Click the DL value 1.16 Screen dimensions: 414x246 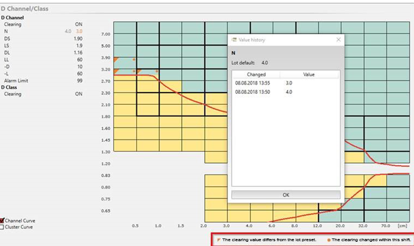(x=78, y=53)
